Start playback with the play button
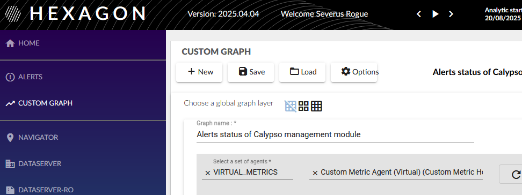Image resolution: width=522 pixels, height=195 pixels. click(x=435, y=14)
